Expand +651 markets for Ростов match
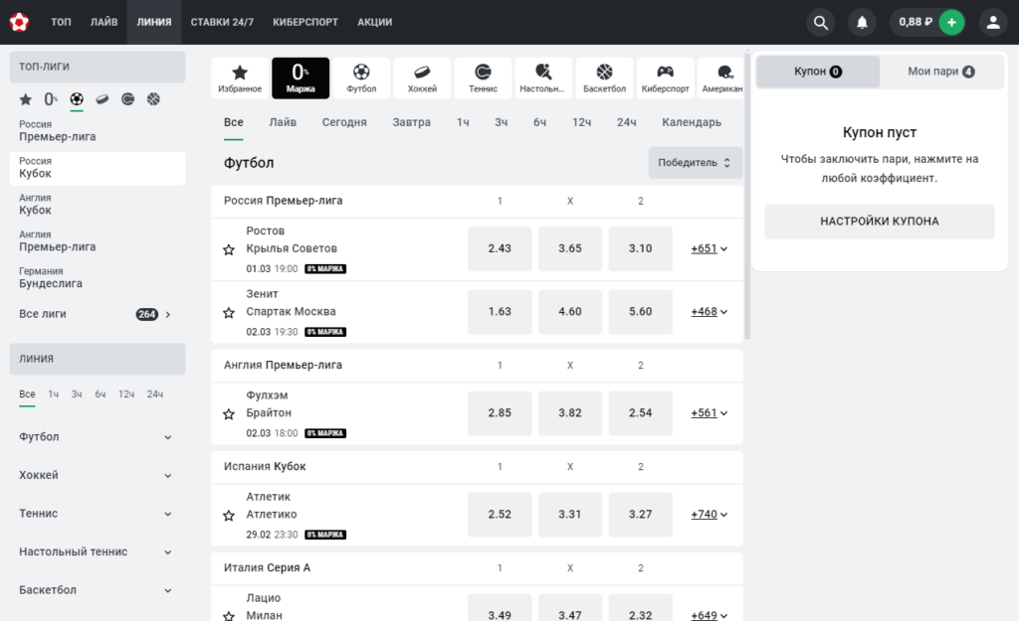Image resolution: width=1019 pixels, height=621 pixels. coord(709,248)
